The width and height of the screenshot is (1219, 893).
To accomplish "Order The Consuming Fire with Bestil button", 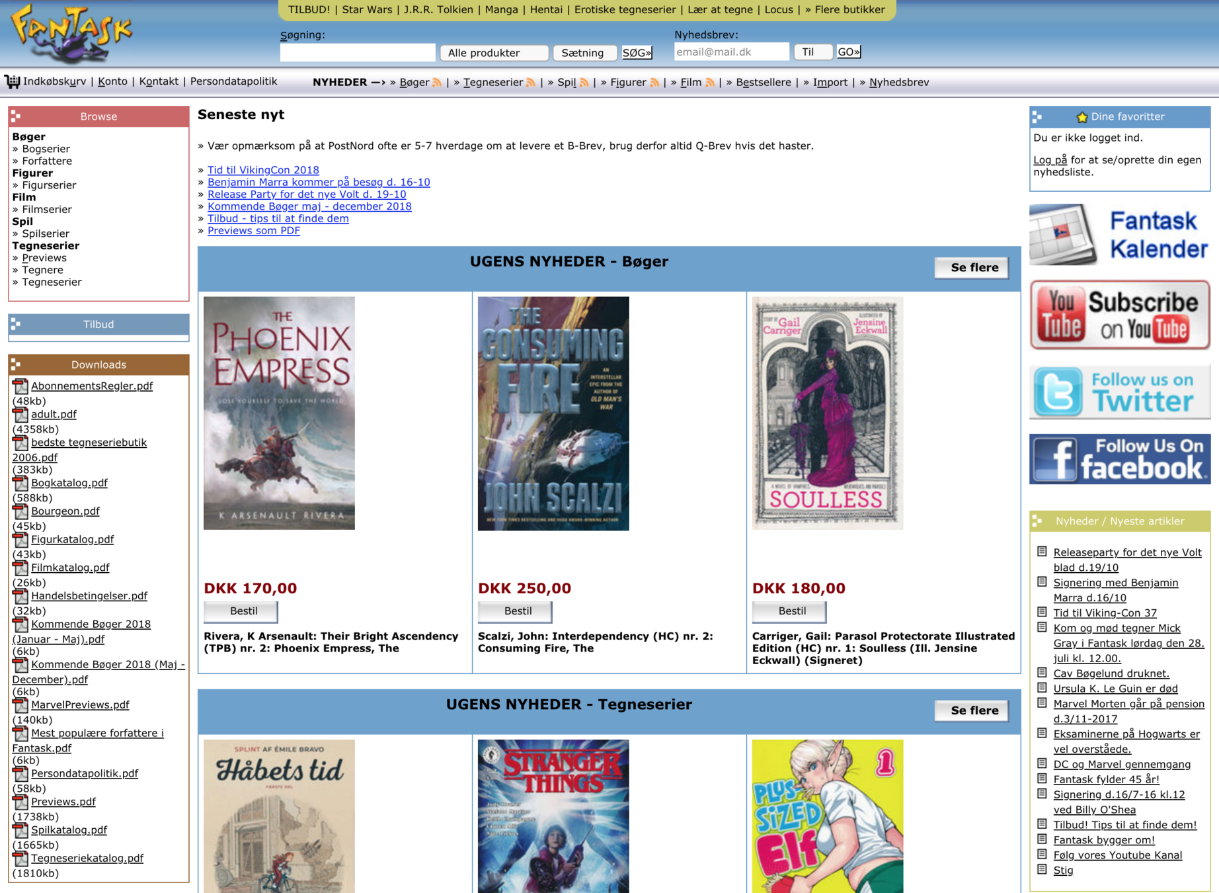I will 515,611.
